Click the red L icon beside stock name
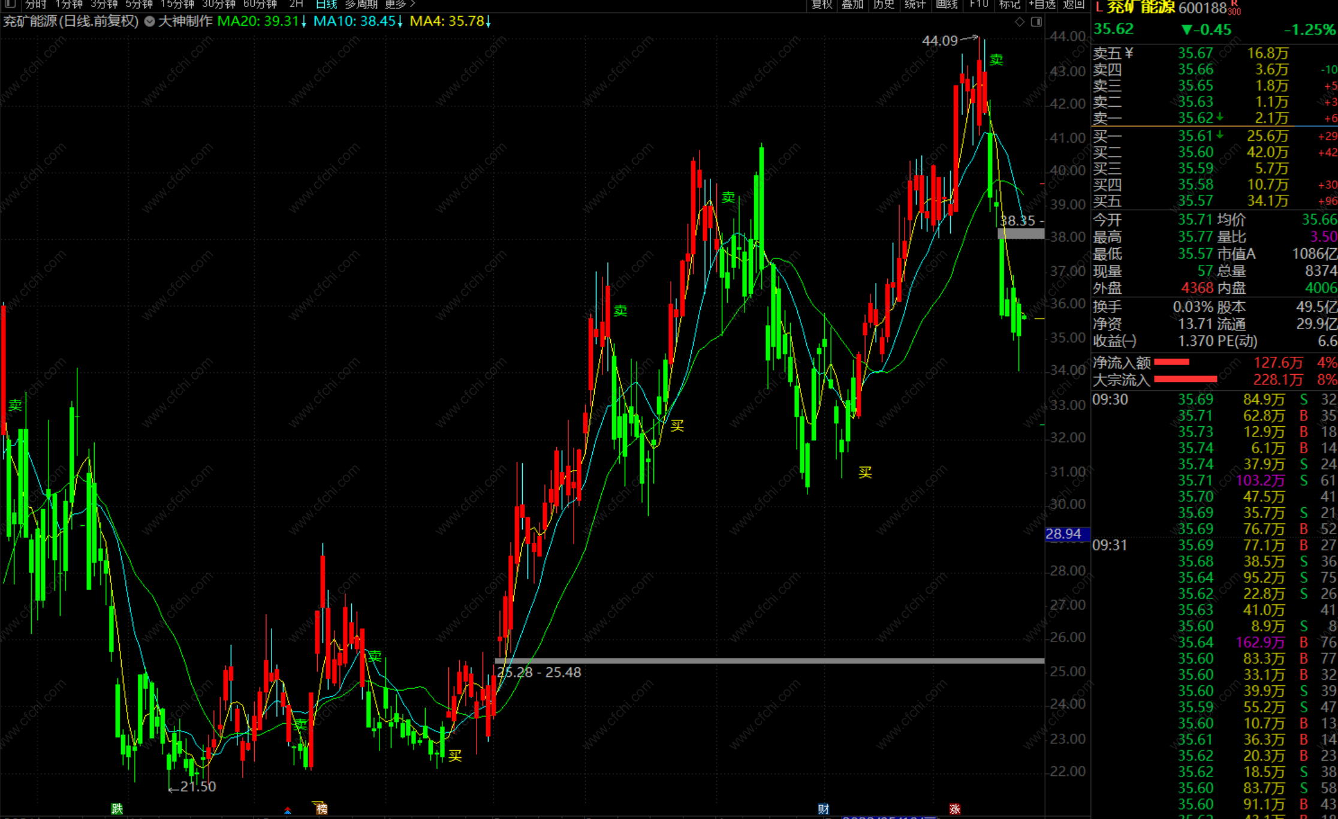 pyautogui.click(x=1099, y=7)
